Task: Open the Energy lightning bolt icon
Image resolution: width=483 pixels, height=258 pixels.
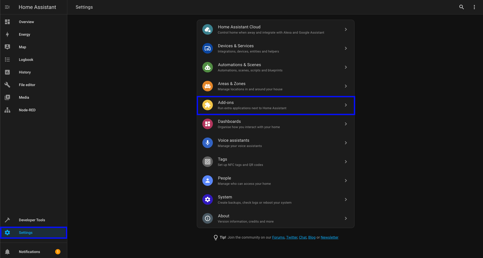Action: point(7,34)
